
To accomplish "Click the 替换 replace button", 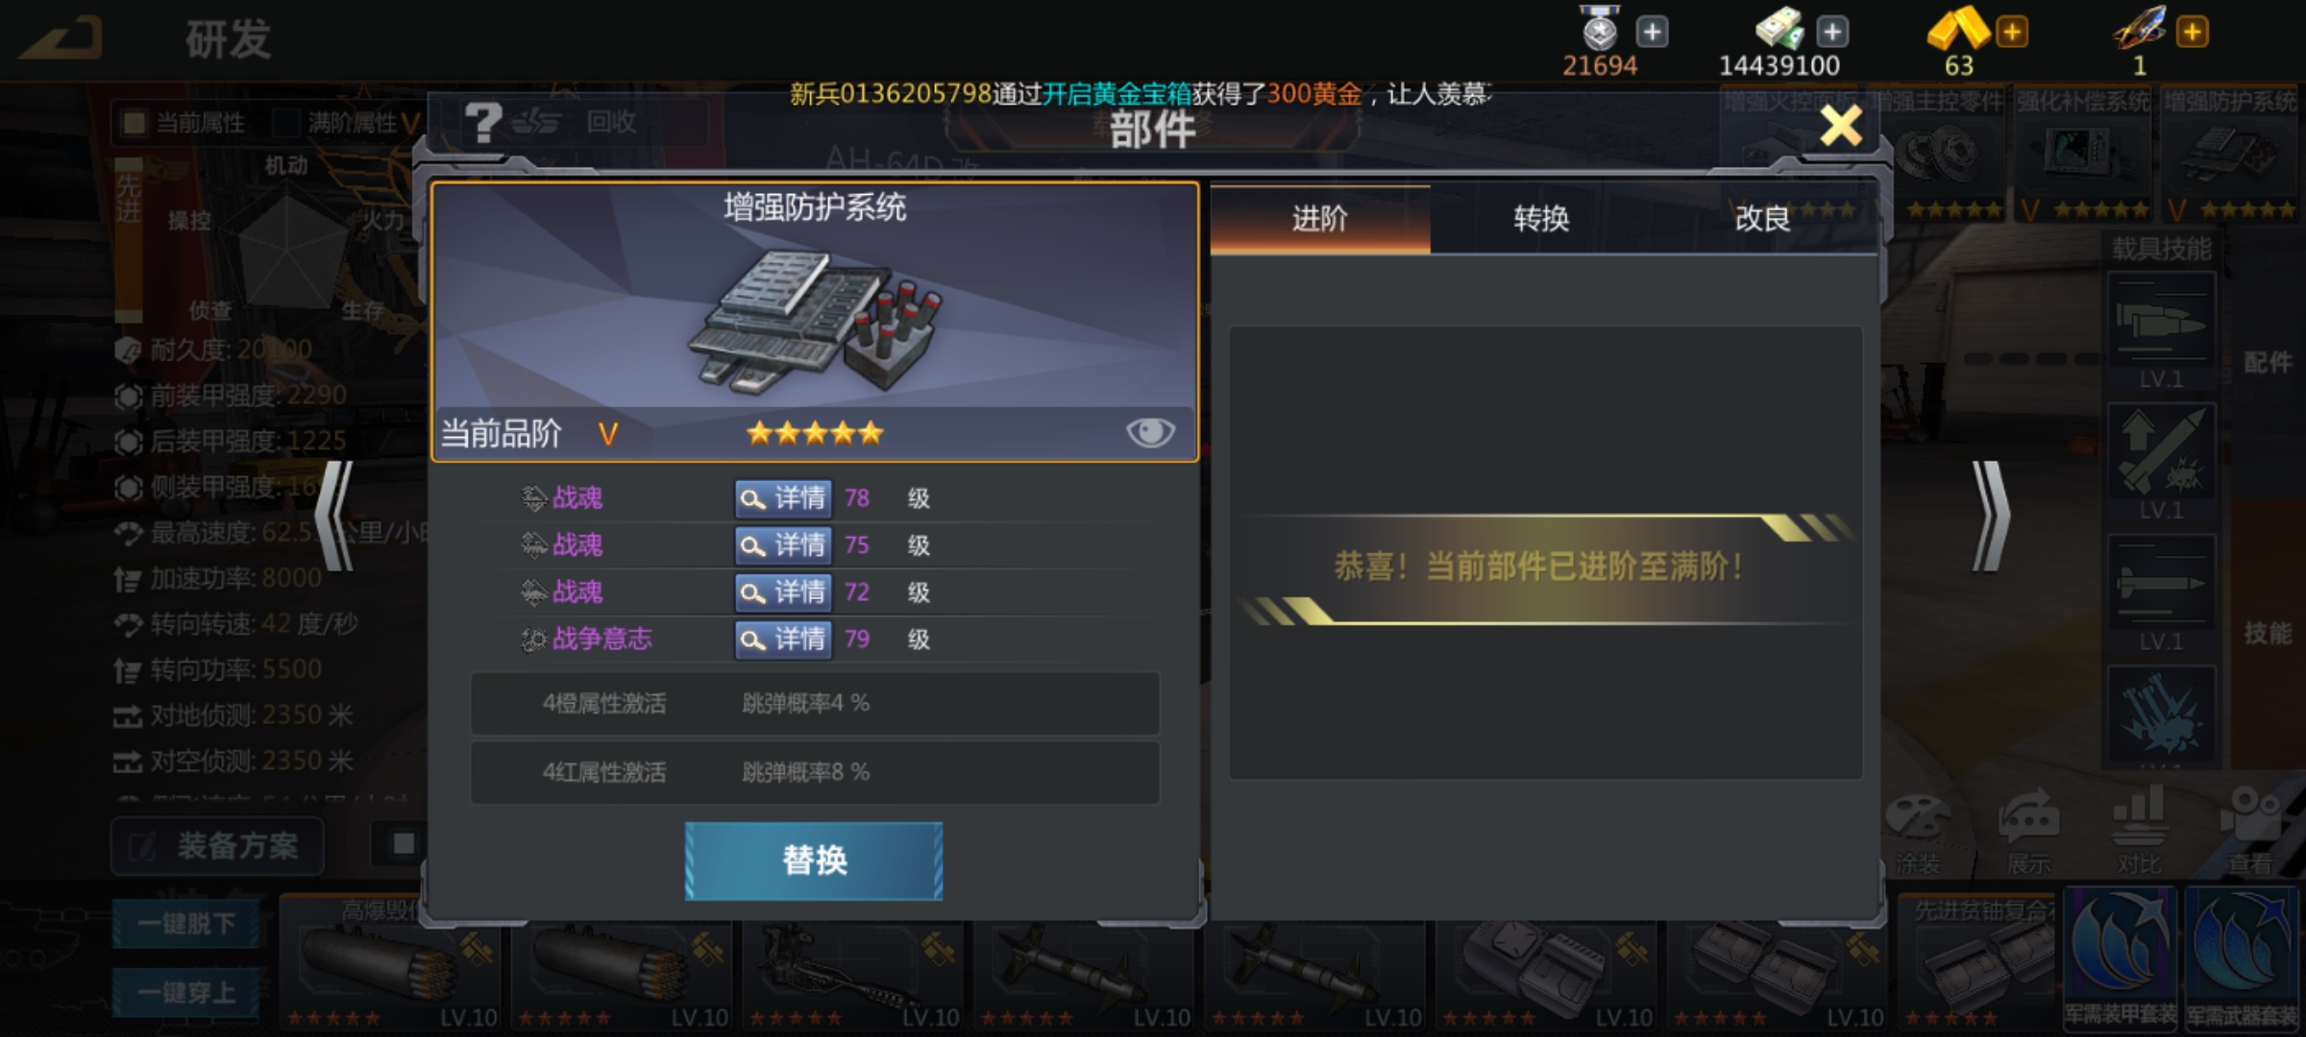I will coord(814,860).
